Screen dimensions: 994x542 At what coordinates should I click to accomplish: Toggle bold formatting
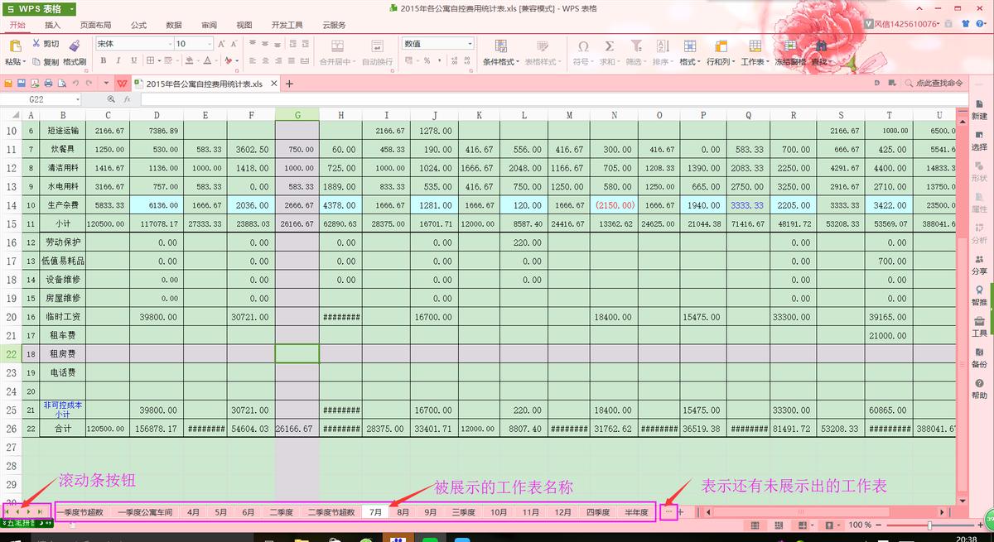pyautogui.click(x=103, y=61)
